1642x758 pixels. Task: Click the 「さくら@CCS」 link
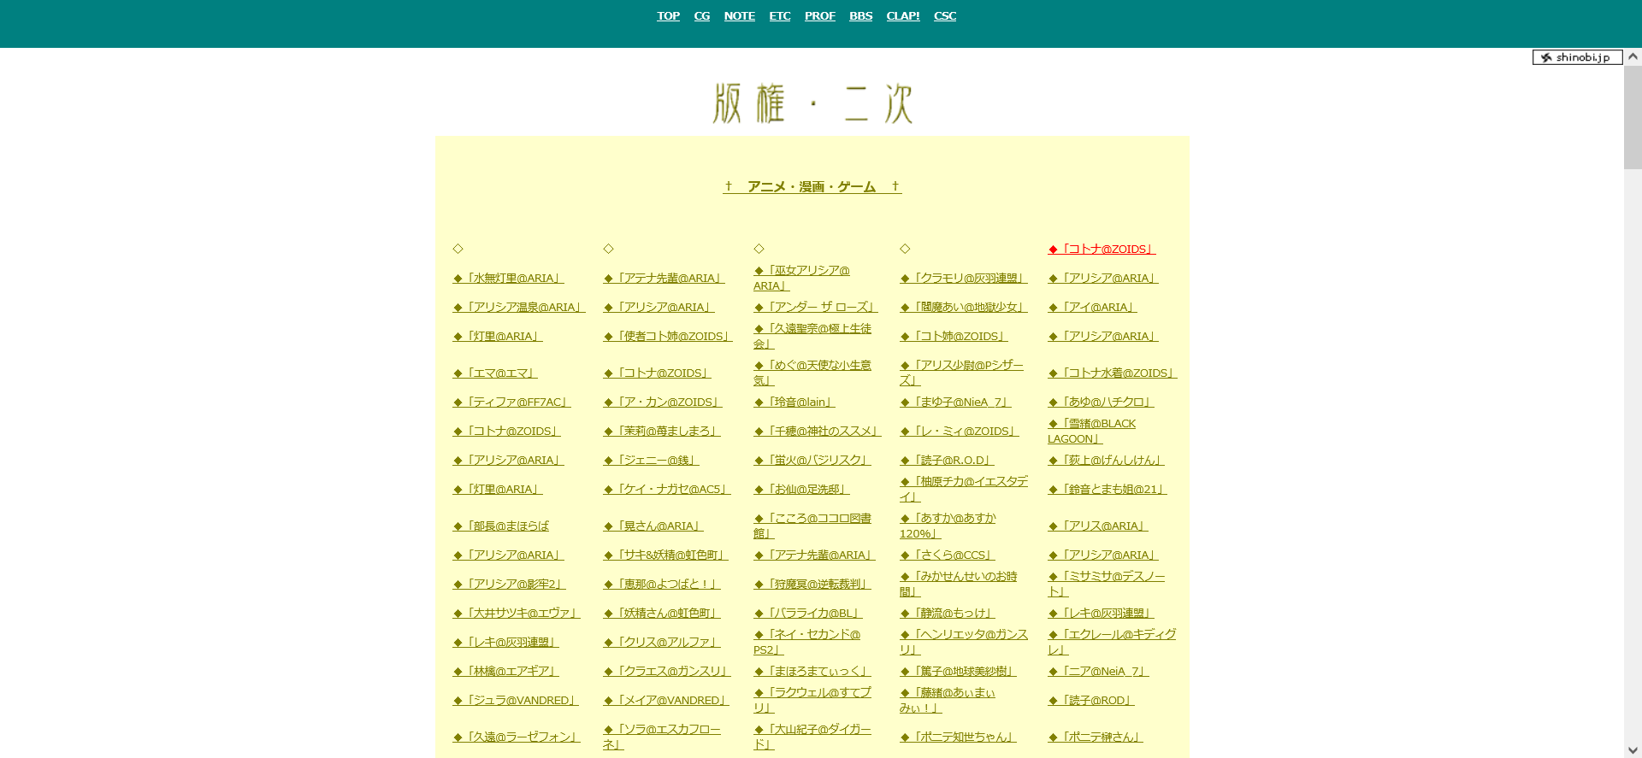pyautogui.click(x=947, y=555)
